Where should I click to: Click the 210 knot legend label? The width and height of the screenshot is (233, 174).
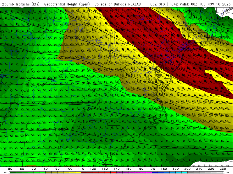tap(199, 169)
